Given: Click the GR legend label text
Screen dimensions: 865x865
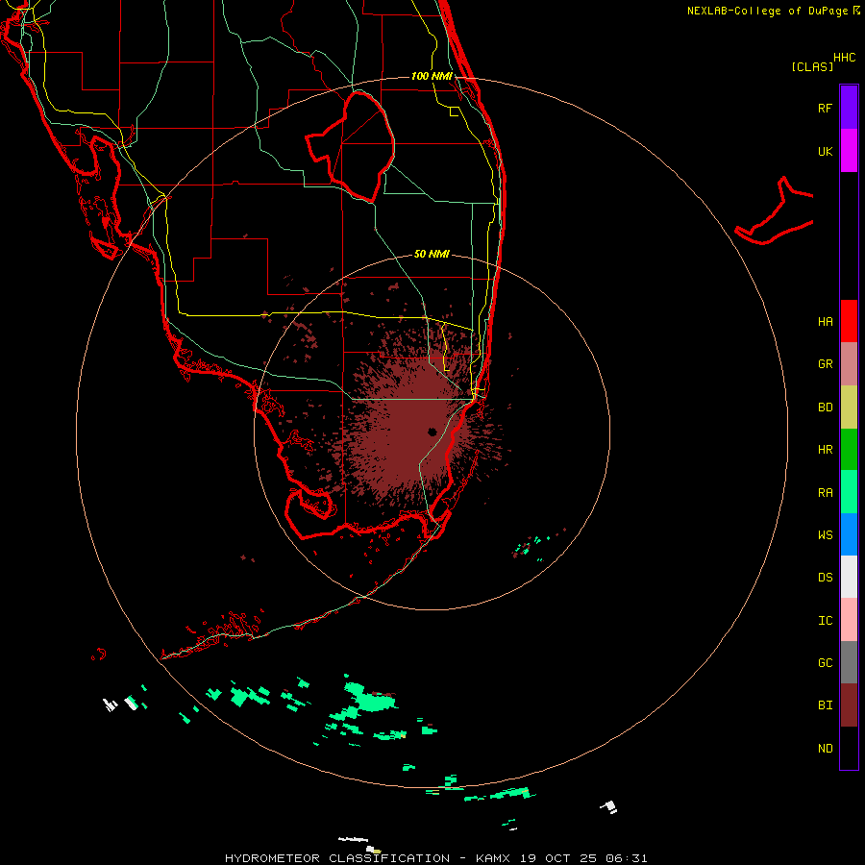Looking at the screenshot, I should tap(825, 364).
